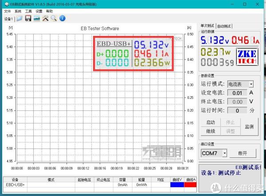The height and width of the screenshot is (196, 266).
Task: Click the 起始电压 column header
Action: (85, 180)
